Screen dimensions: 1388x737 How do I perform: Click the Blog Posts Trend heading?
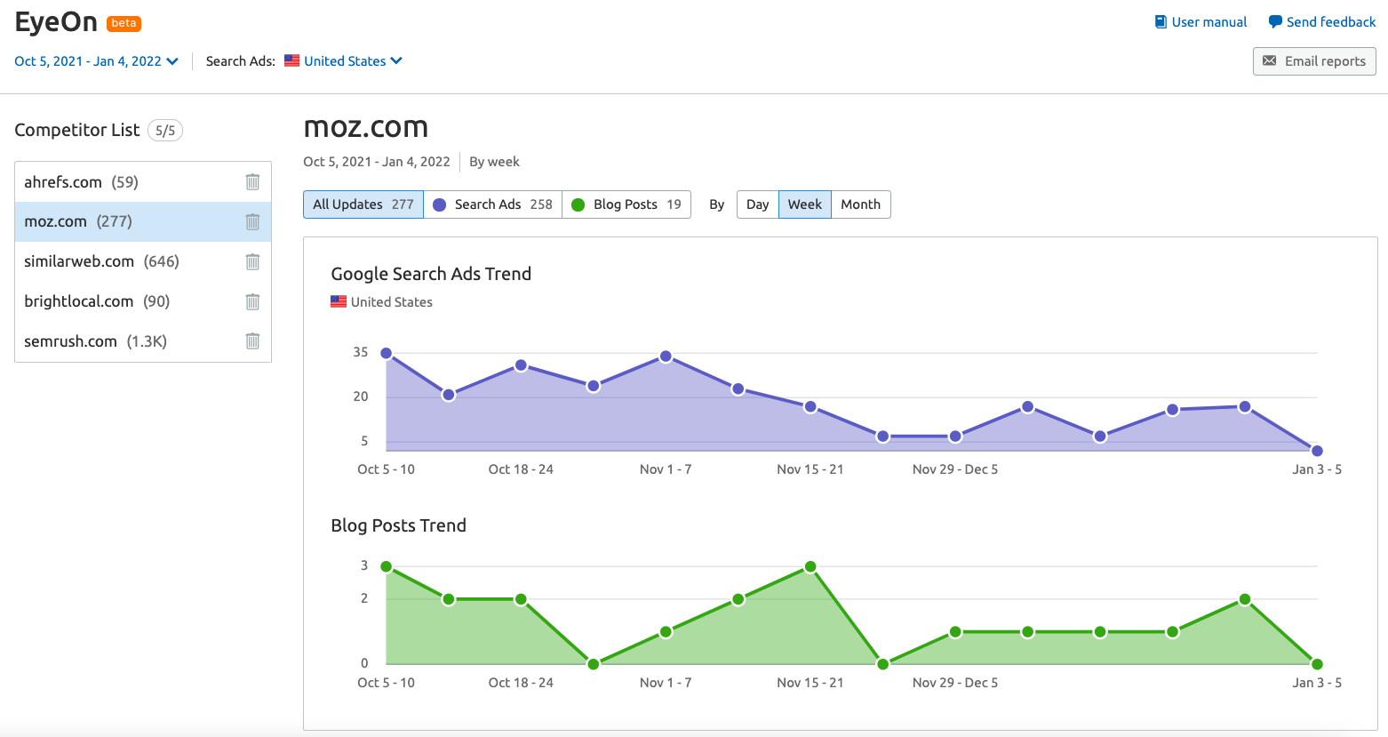tap(398, 525)
